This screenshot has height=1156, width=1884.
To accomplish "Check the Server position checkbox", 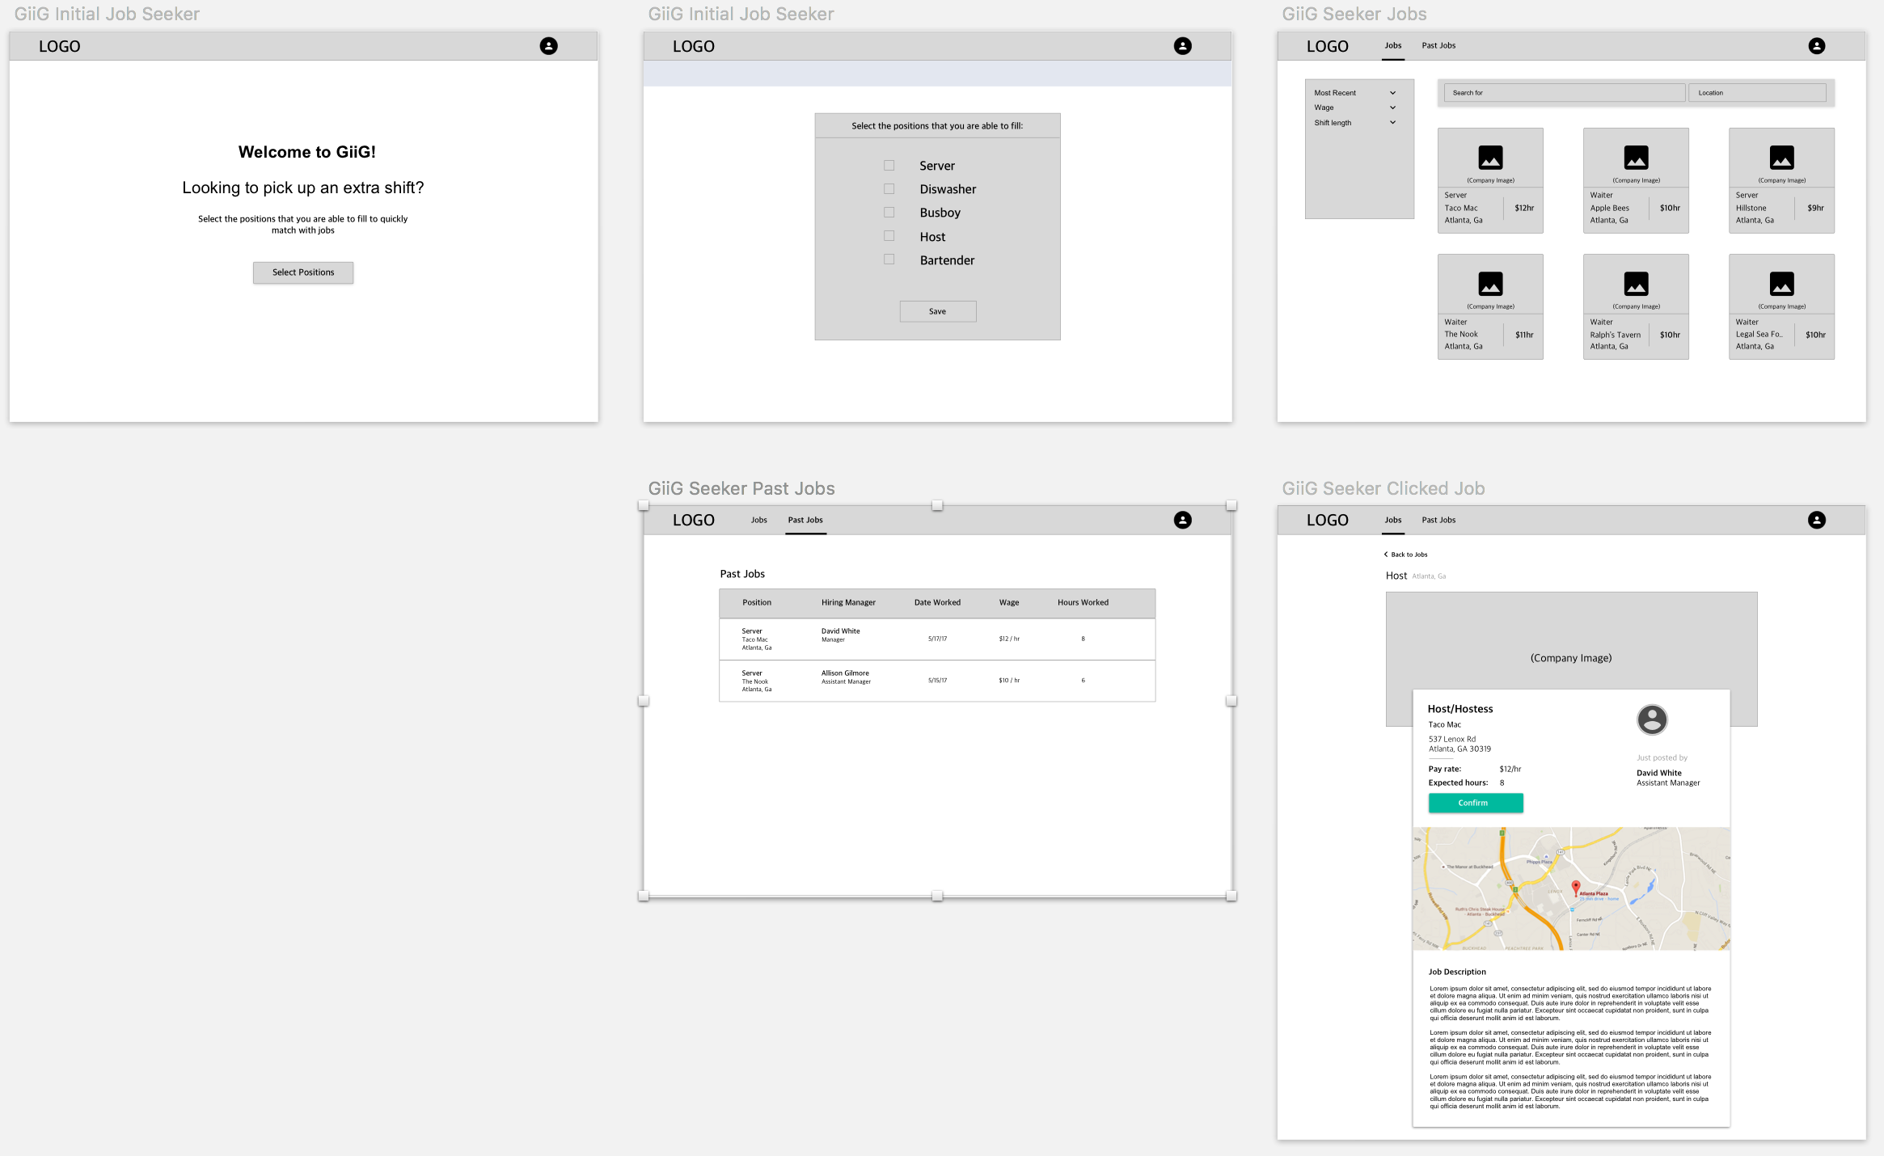I will [889, 165].
